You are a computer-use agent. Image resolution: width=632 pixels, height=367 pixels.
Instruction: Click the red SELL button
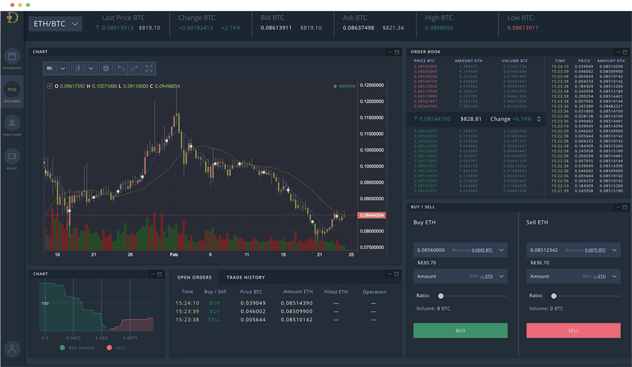[573, 331]
